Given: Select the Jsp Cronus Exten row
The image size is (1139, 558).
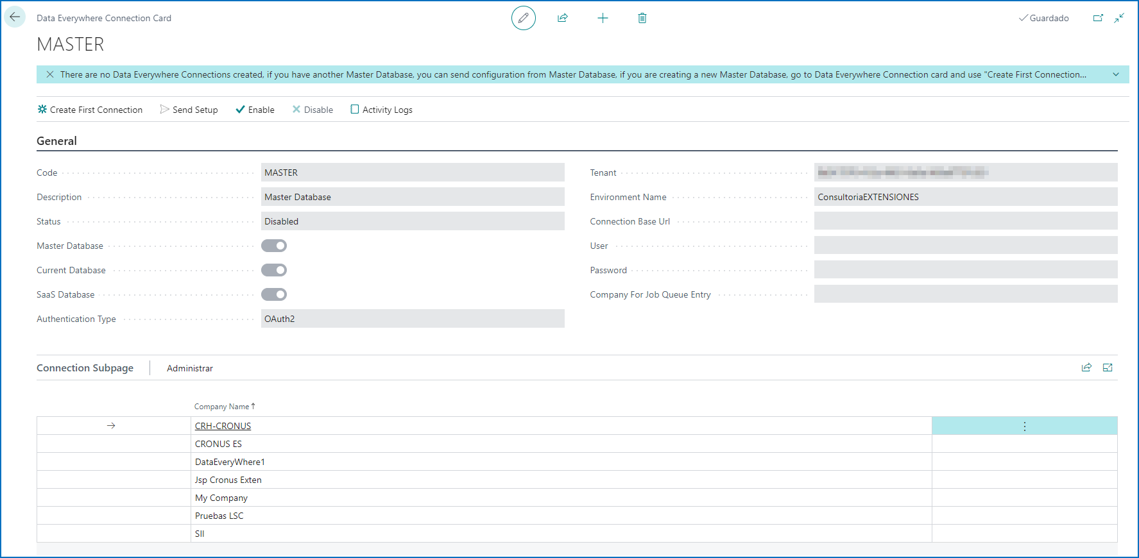Looking at the screenshot, I should 577,480.
